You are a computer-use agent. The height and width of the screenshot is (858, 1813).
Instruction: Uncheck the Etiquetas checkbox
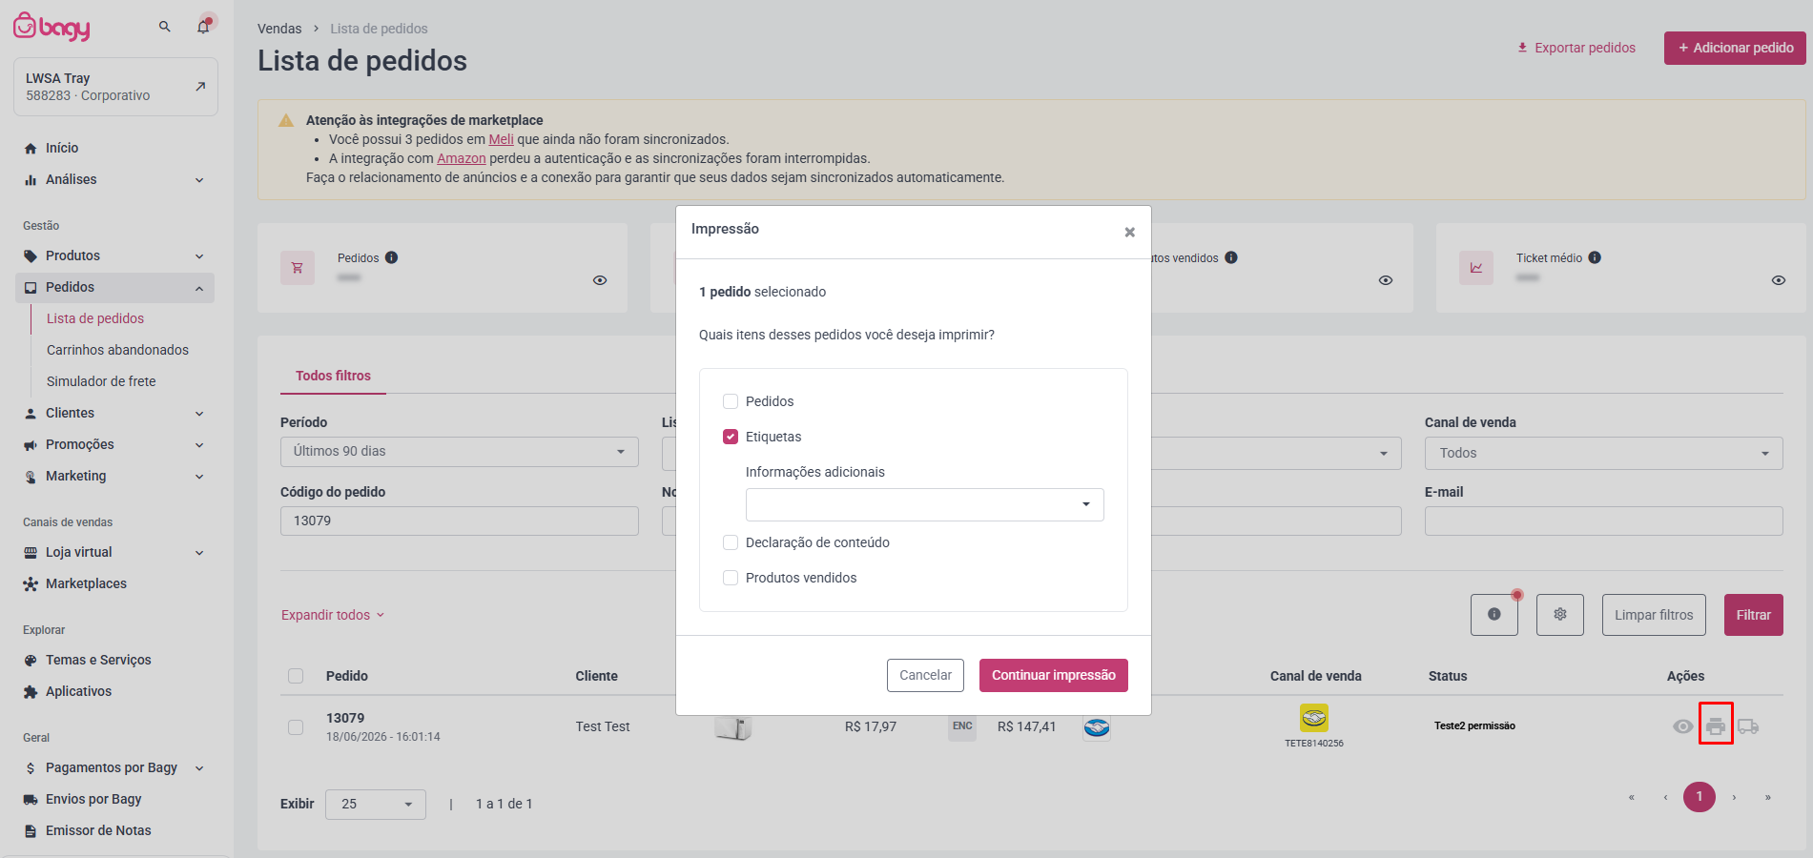(731, 437)
